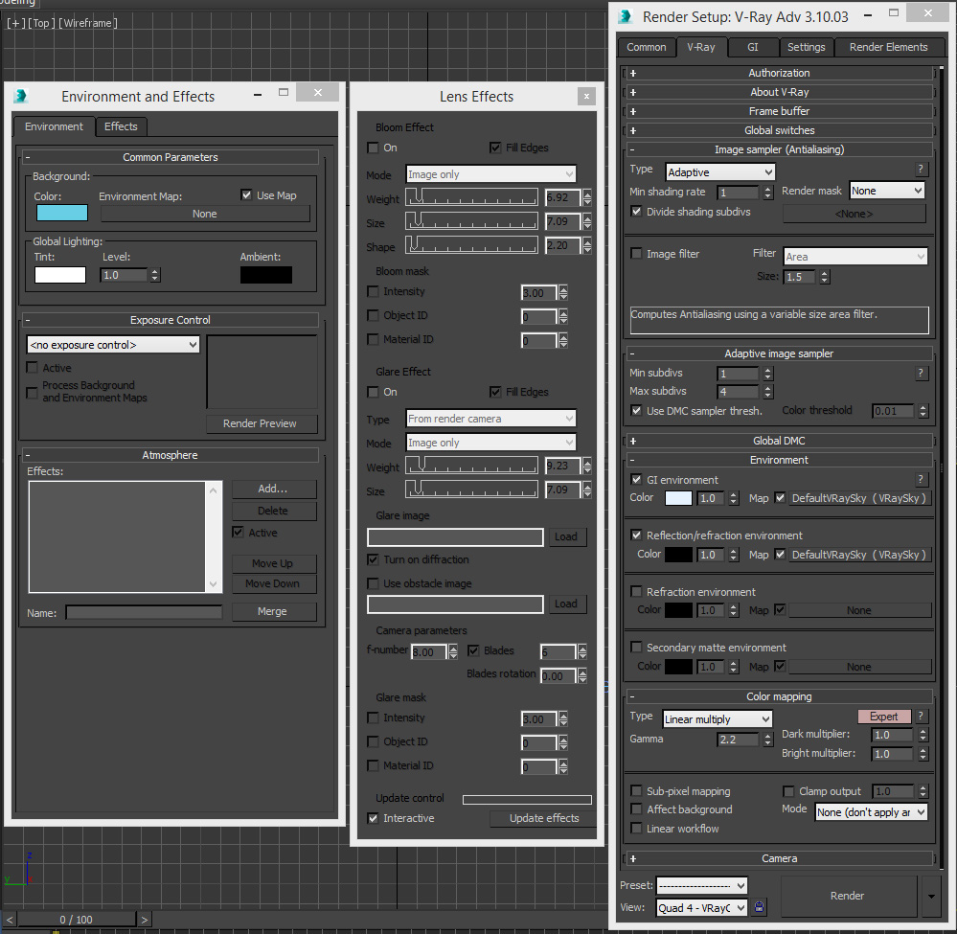
Task: Click the timeline previous frame arrow
Action: click(10, 920)
